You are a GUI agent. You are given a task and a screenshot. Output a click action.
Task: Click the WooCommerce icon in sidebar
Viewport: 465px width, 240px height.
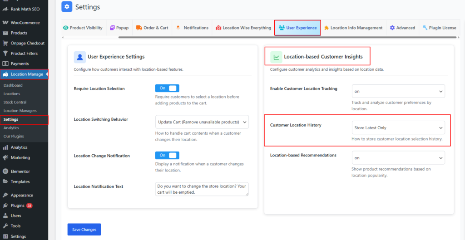pos(5,23)
